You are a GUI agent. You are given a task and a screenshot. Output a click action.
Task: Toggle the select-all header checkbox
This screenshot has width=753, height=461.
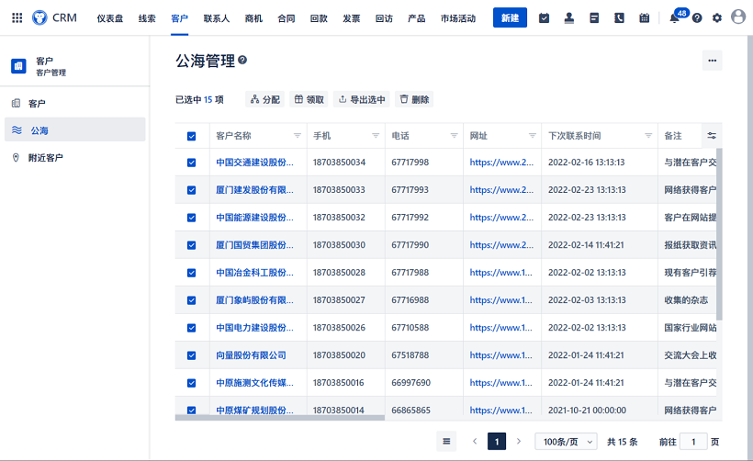(x=191, y=137)
